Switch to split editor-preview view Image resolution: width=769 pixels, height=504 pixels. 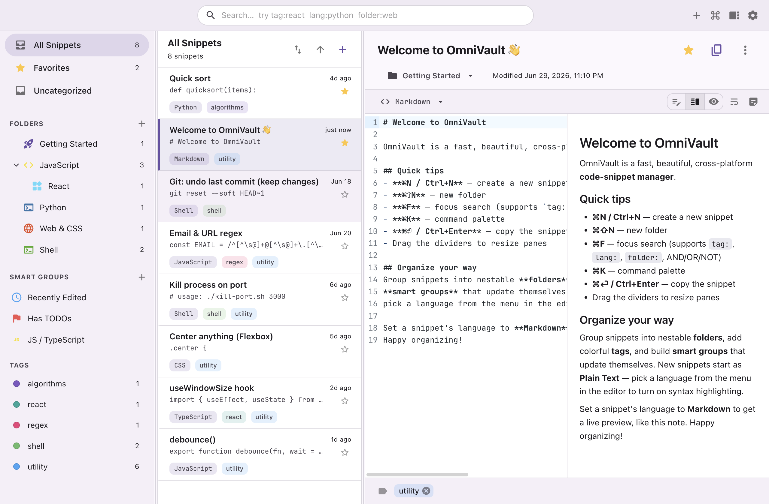pos(695,102)
